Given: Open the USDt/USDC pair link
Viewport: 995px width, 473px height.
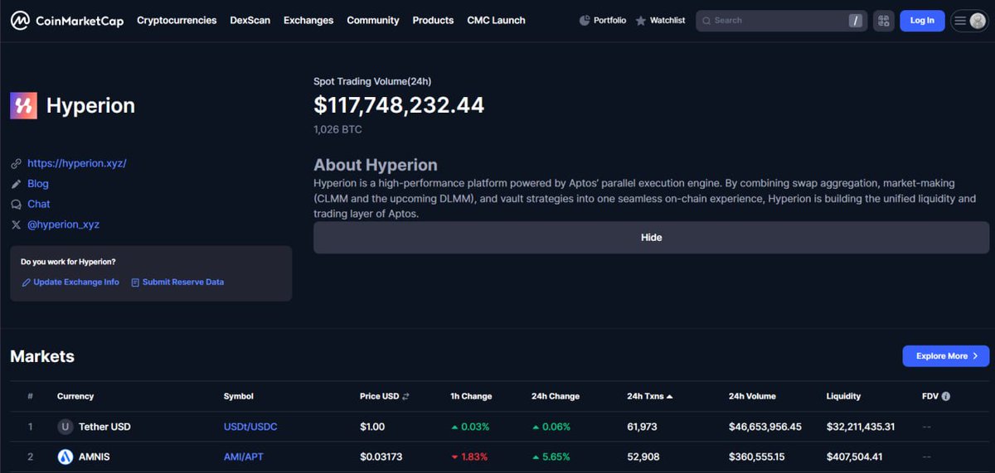Looking at the screenshot, I should [250, 427].
